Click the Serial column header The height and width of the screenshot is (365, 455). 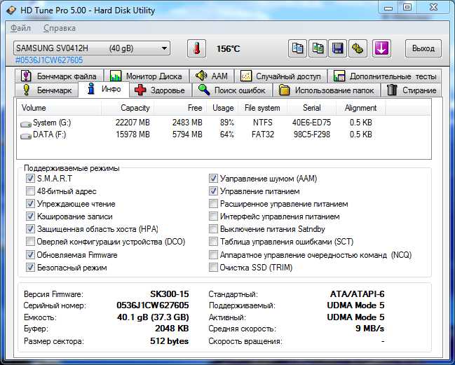312,108
